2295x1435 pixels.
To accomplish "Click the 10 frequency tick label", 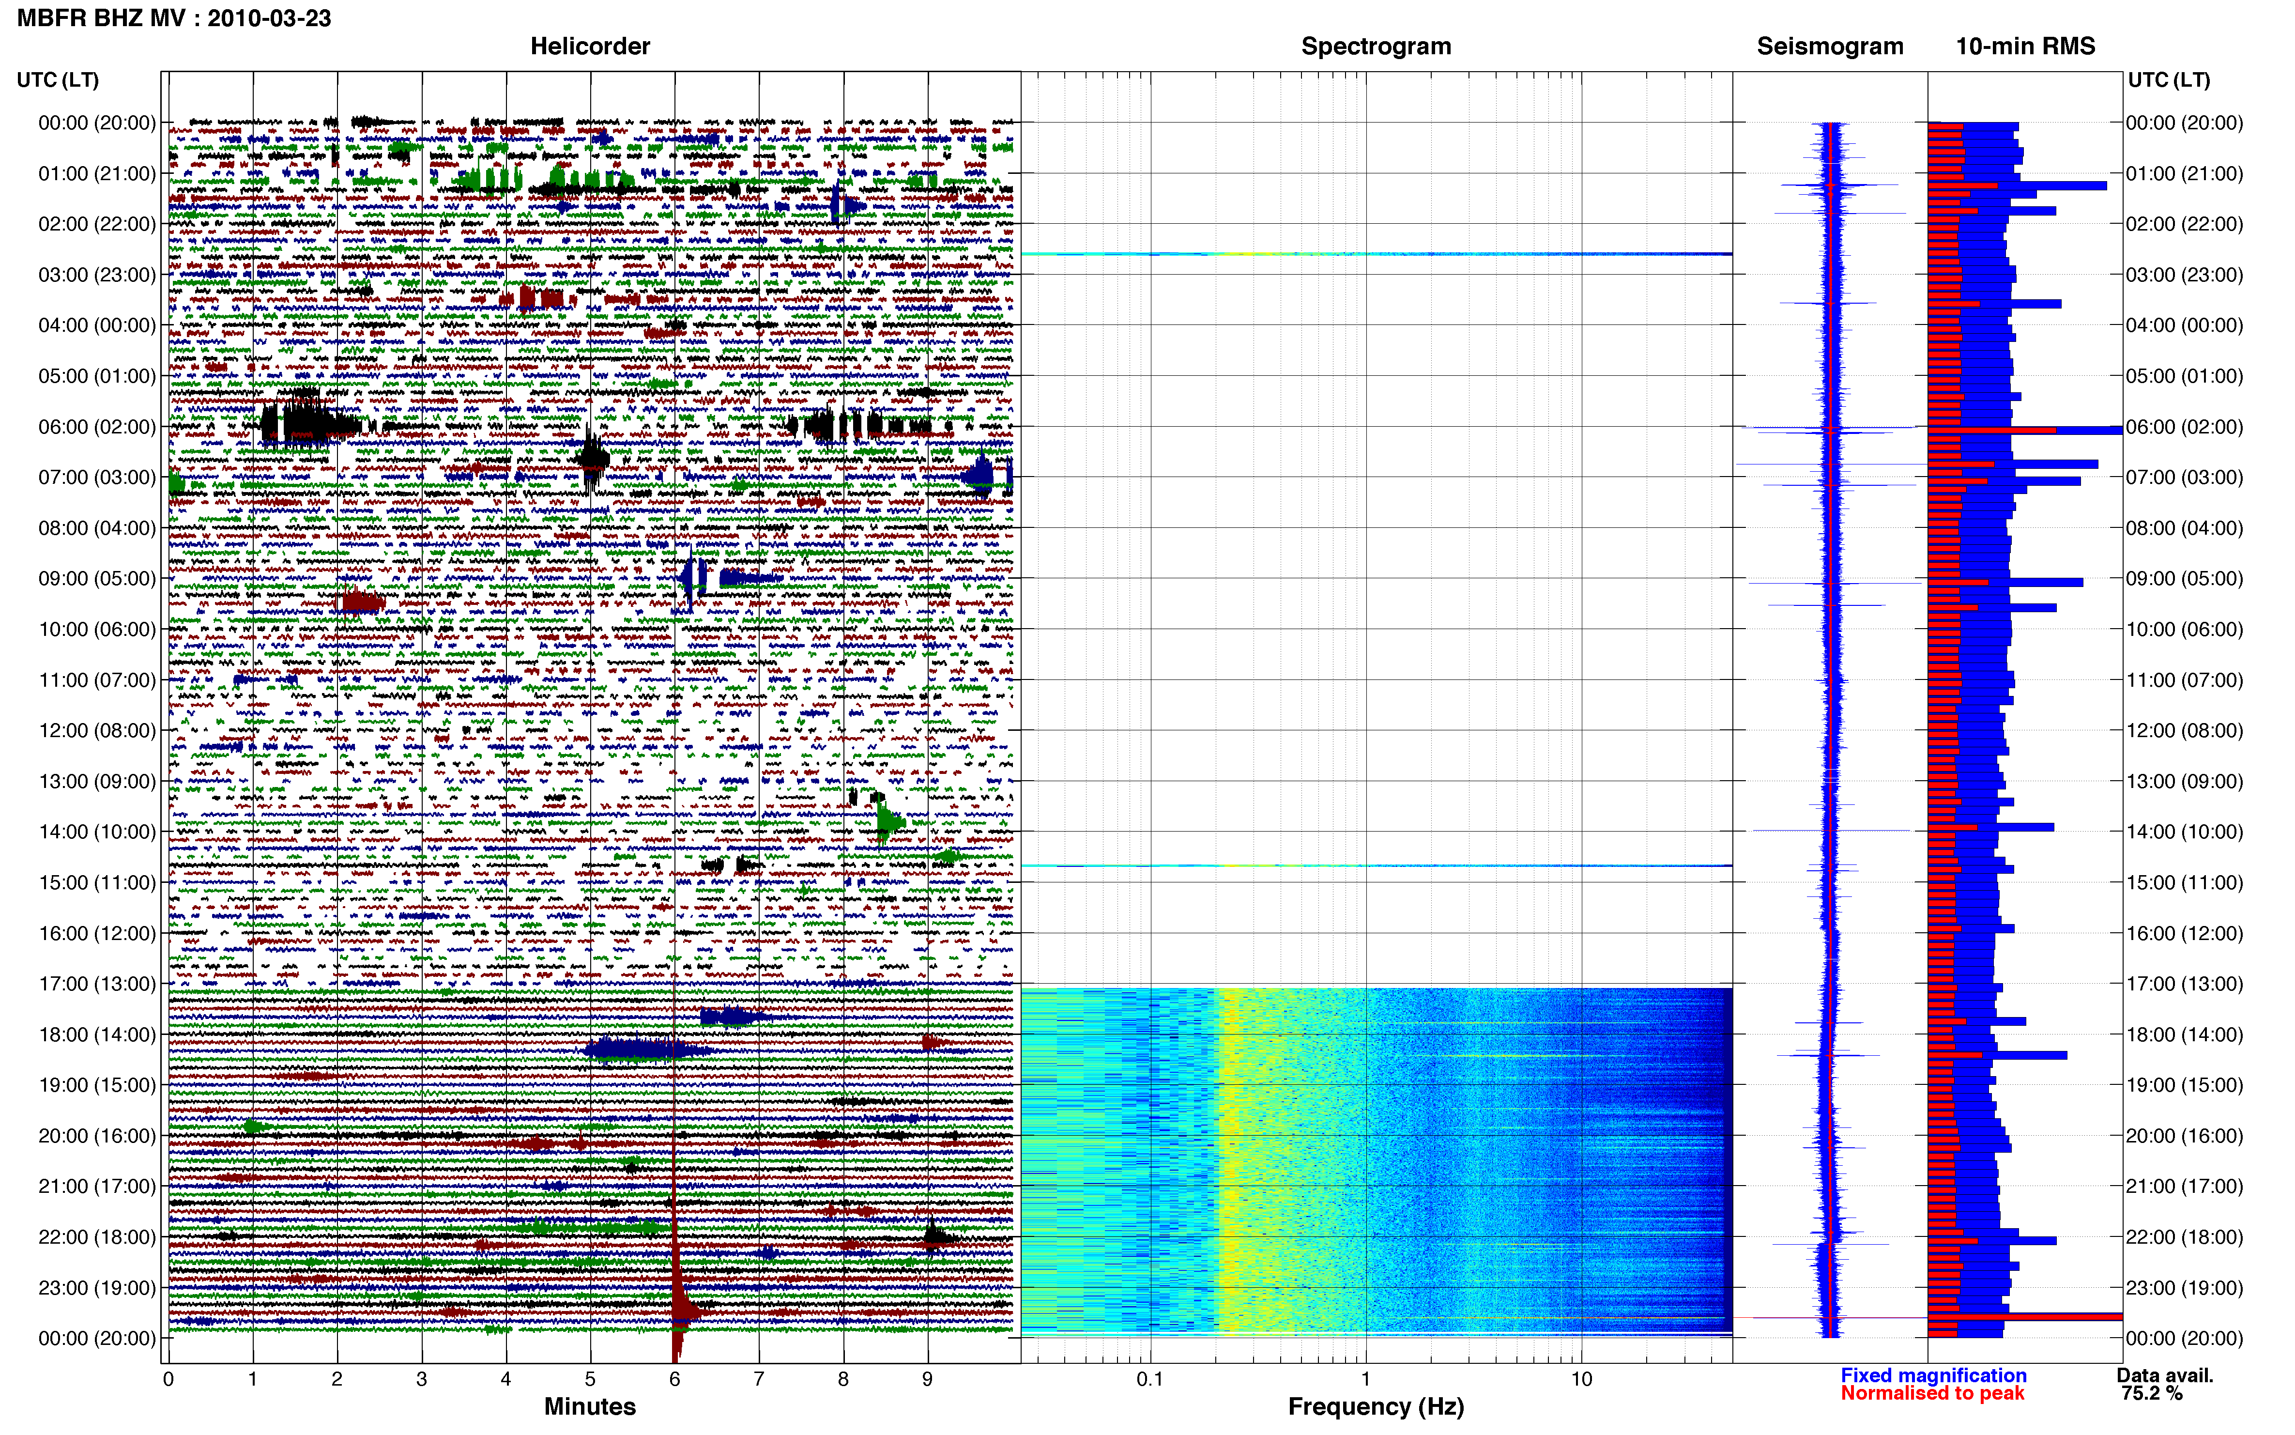I will pos(1581,1378).
